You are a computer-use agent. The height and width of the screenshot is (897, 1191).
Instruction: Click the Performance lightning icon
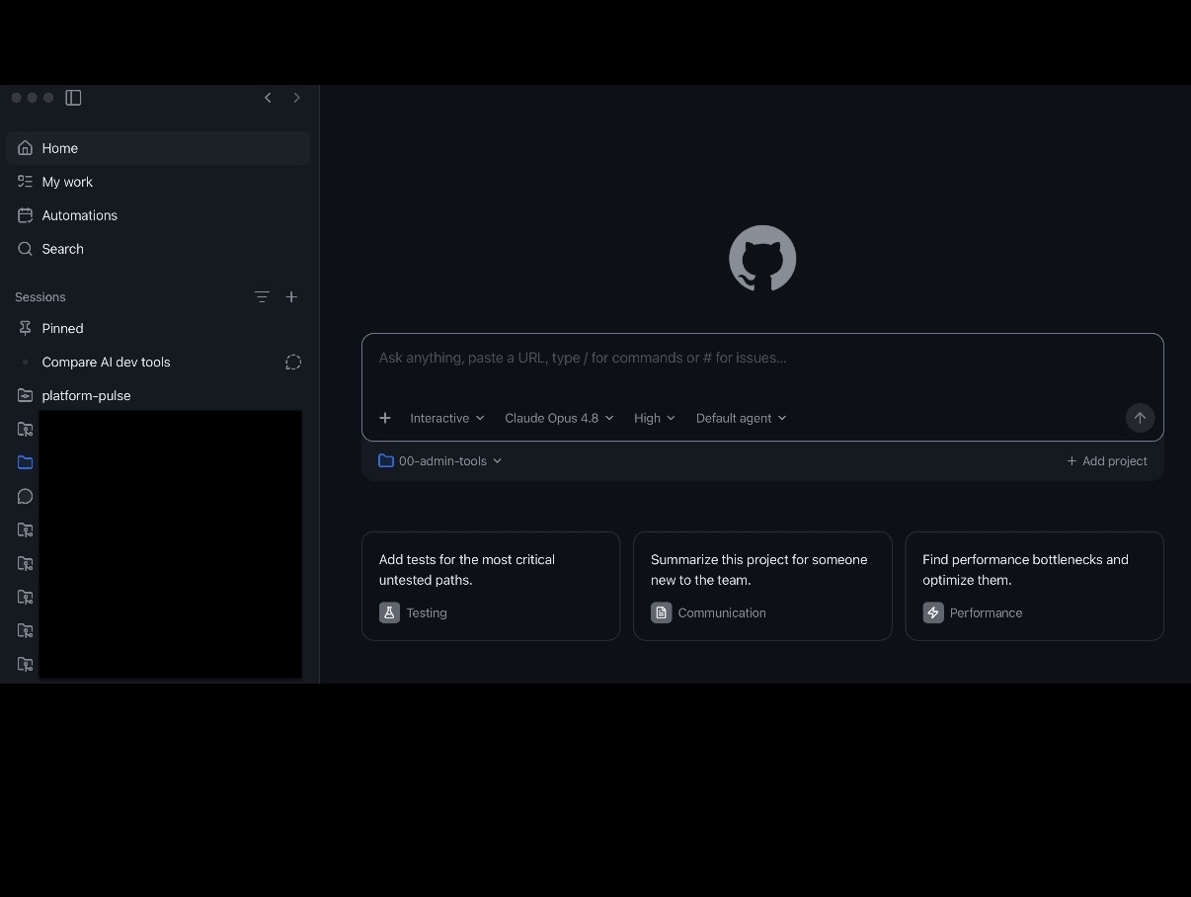pyautogui.click(x=933, y=612)
